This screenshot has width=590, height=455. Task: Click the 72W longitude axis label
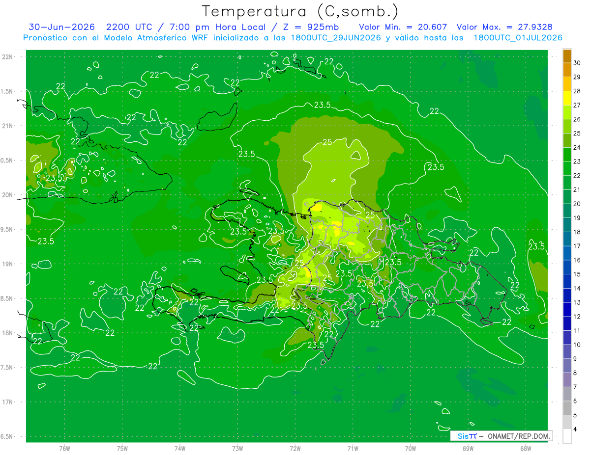coord(295,449)
